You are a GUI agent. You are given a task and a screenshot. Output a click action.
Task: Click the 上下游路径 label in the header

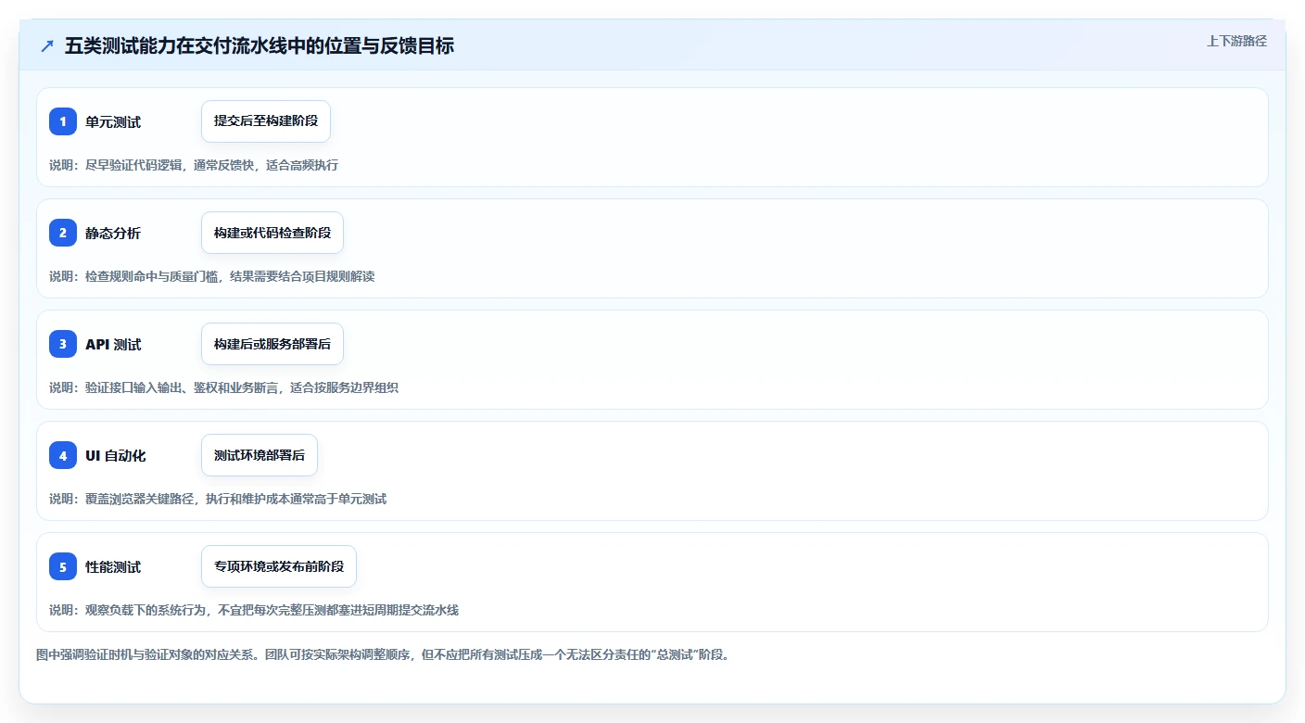pyautogui.click(x=1236, y=41)
